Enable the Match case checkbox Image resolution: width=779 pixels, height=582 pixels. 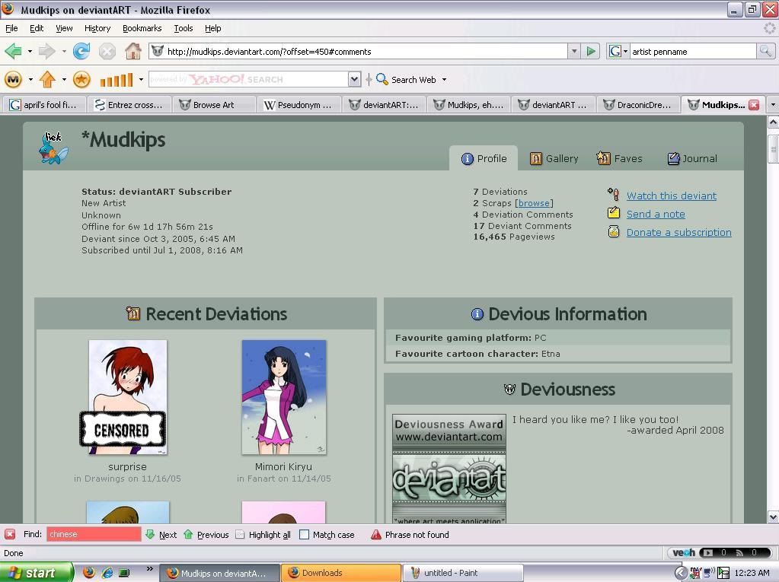point(305,534)
